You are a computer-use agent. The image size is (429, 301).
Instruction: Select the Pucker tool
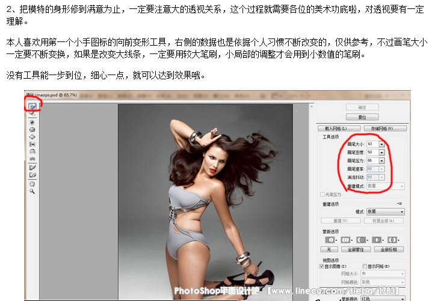point(32,129)
